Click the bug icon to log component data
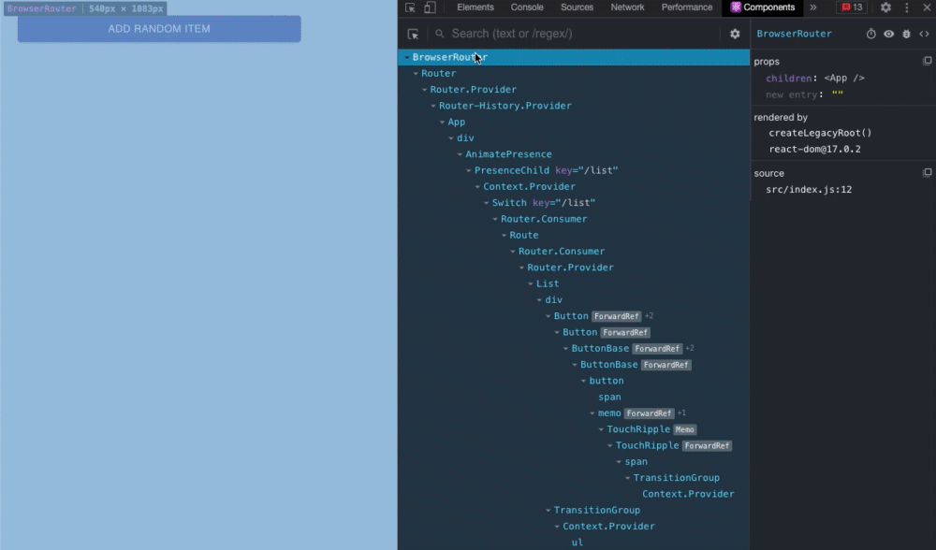The image size is (936, 550). click(x=905, y=33)
